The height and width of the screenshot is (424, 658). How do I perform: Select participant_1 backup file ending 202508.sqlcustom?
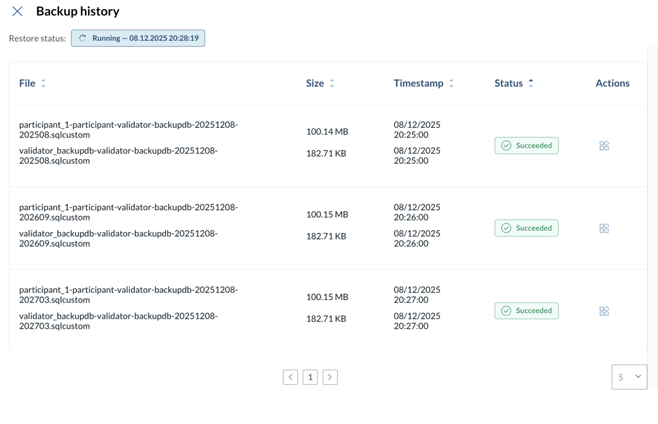(129, 130)
